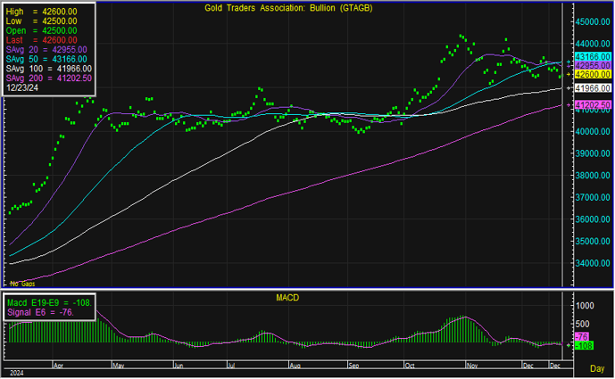
Task: Click the Oct marker on time axis
Action: (411, 366)
